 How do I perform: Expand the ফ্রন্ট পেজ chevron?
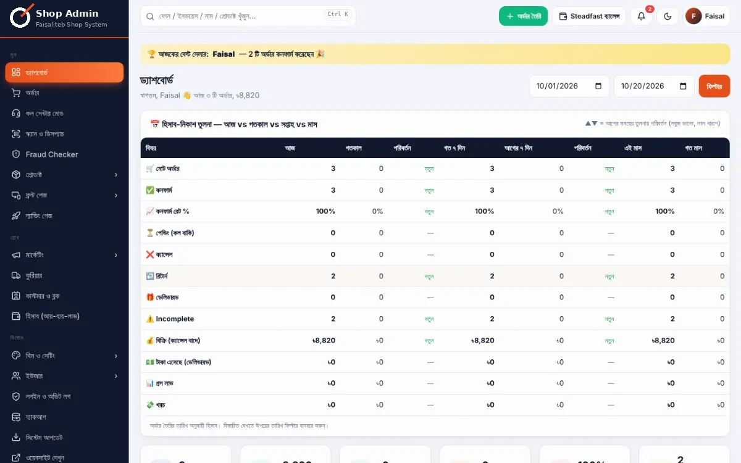click(116, 195)
